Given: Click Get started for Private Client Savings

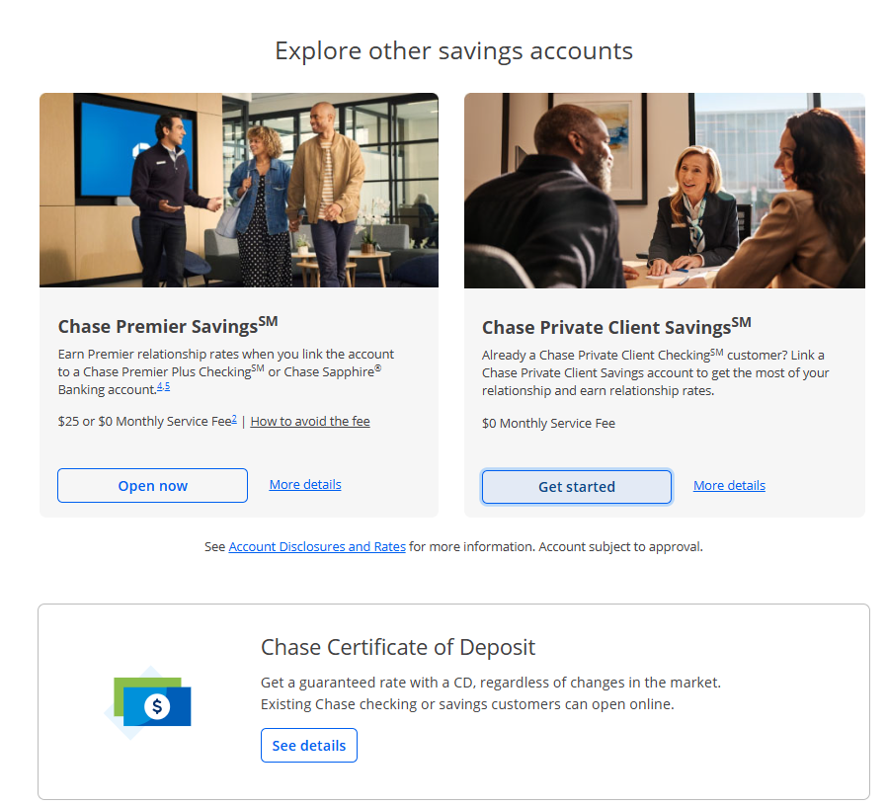Looking at the screenshot, I should 576,486.
